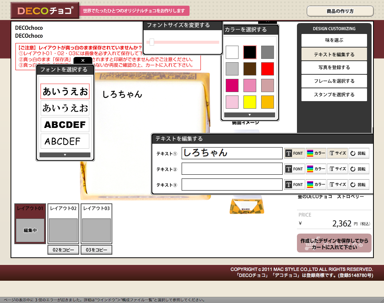
Task: Click the テキスト② input field
Action: (232, 169)
